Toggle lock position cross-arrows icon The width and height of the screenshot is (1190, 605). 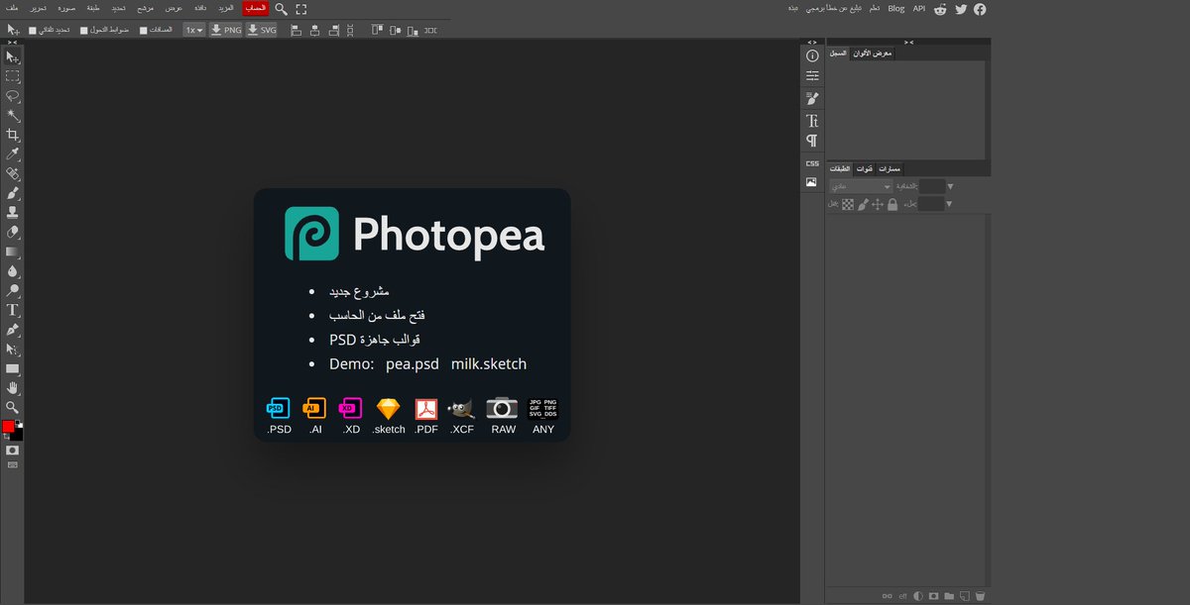[878, 204]
